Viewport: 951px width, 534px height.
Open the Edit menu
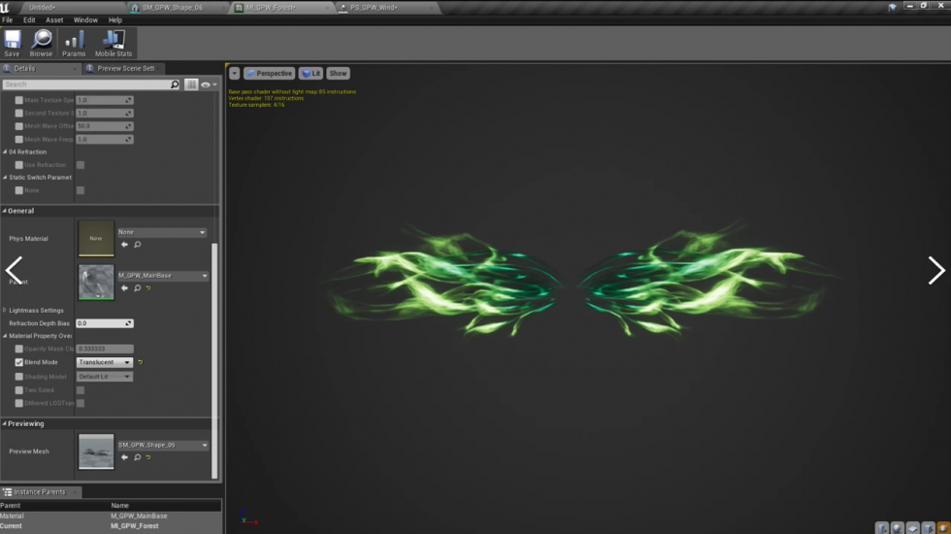29,20
